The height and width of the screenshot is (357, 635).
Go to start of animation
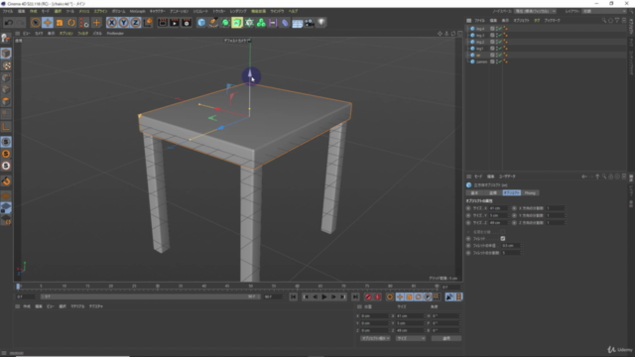pyautogui.click(x=293, y=297)
